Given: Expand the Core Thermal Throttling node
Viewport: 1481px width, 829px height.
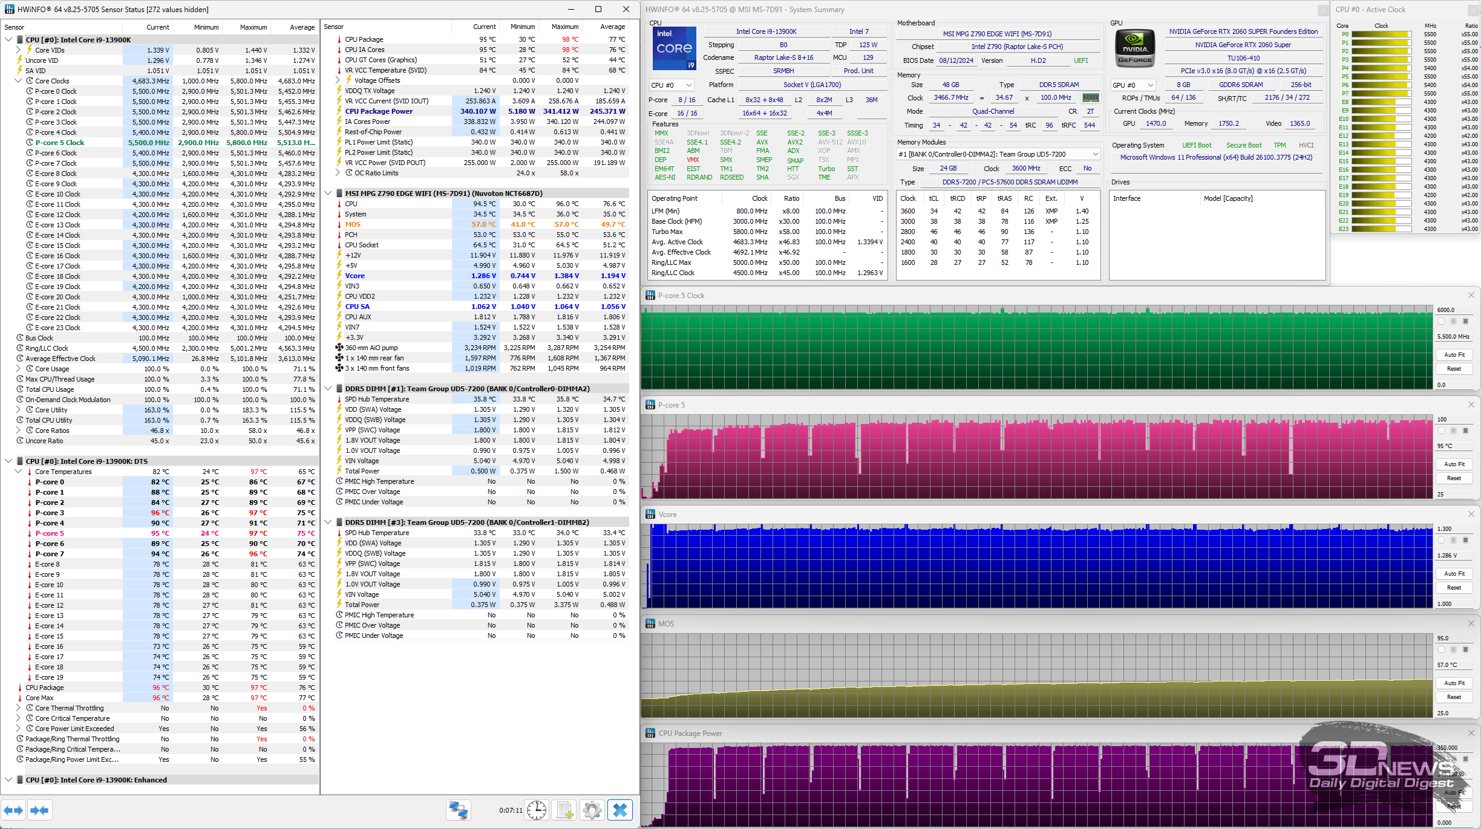Looking at the screenshot, I should tap(18, 708).
